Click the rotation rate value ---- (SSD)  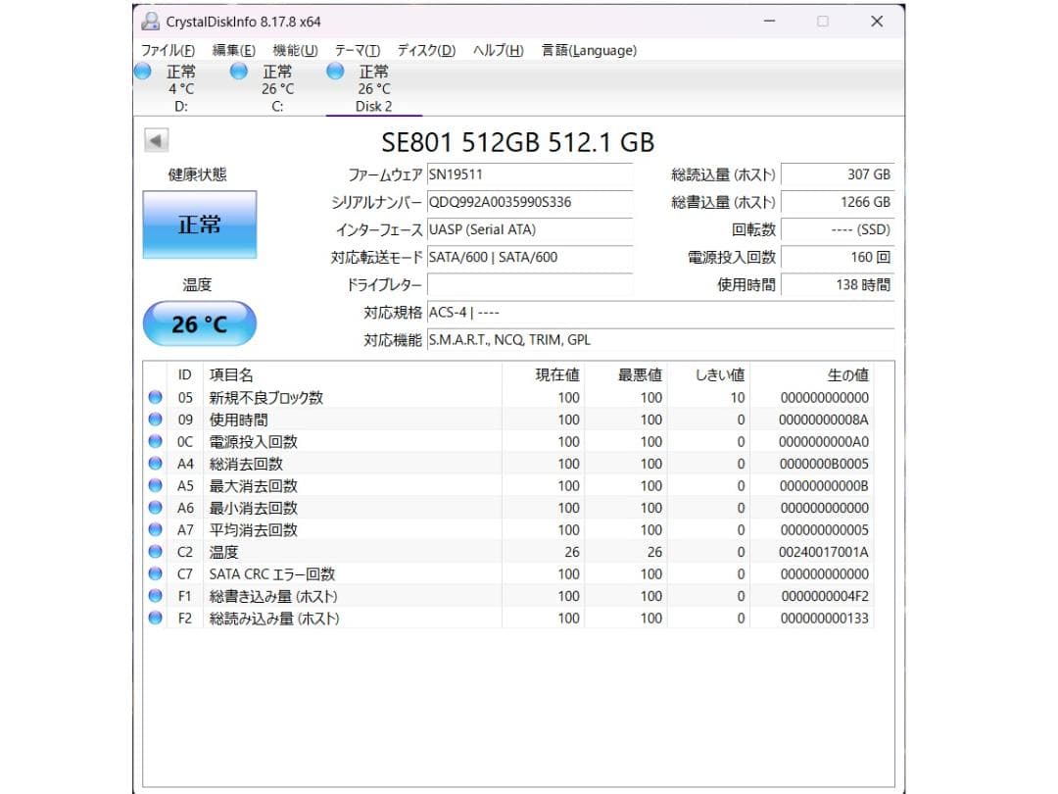(838, 229)
